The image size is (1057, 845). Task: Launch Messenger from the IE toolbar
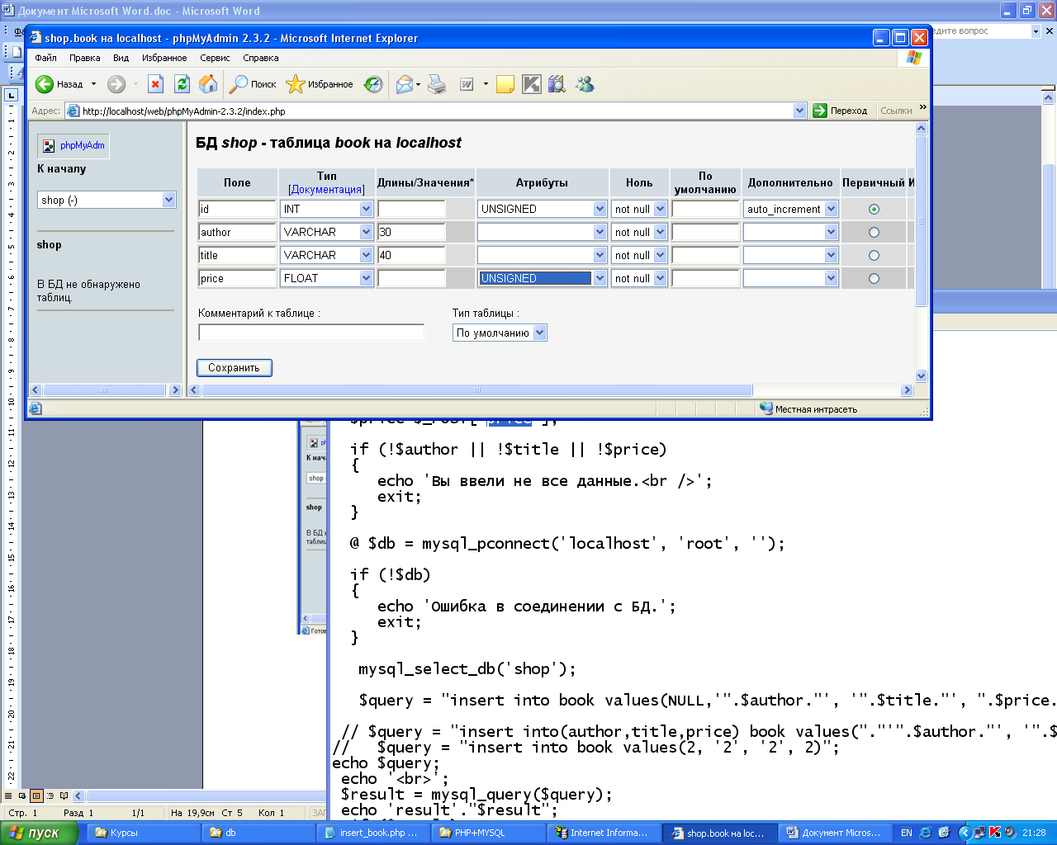585,84
